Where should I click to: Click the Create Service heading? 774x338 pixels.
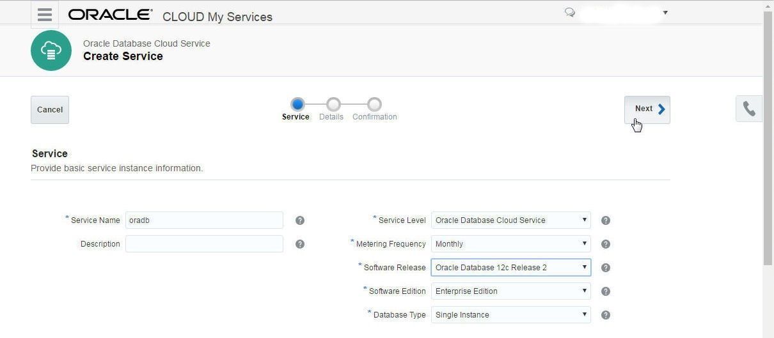pyautogui.click(x=123, y=56)
